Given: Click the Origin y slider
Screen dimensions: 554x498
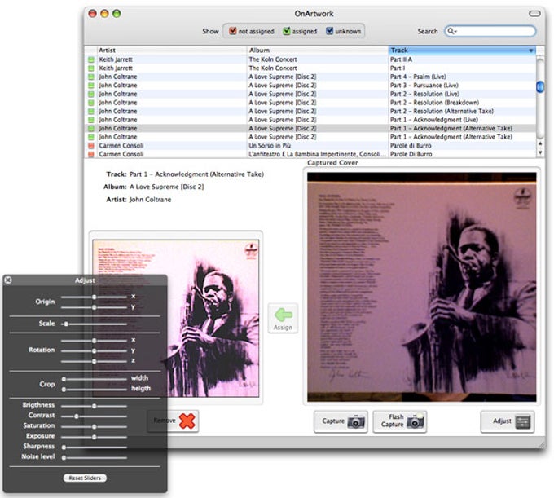Looking at the screenshot, I should (94, 307).
